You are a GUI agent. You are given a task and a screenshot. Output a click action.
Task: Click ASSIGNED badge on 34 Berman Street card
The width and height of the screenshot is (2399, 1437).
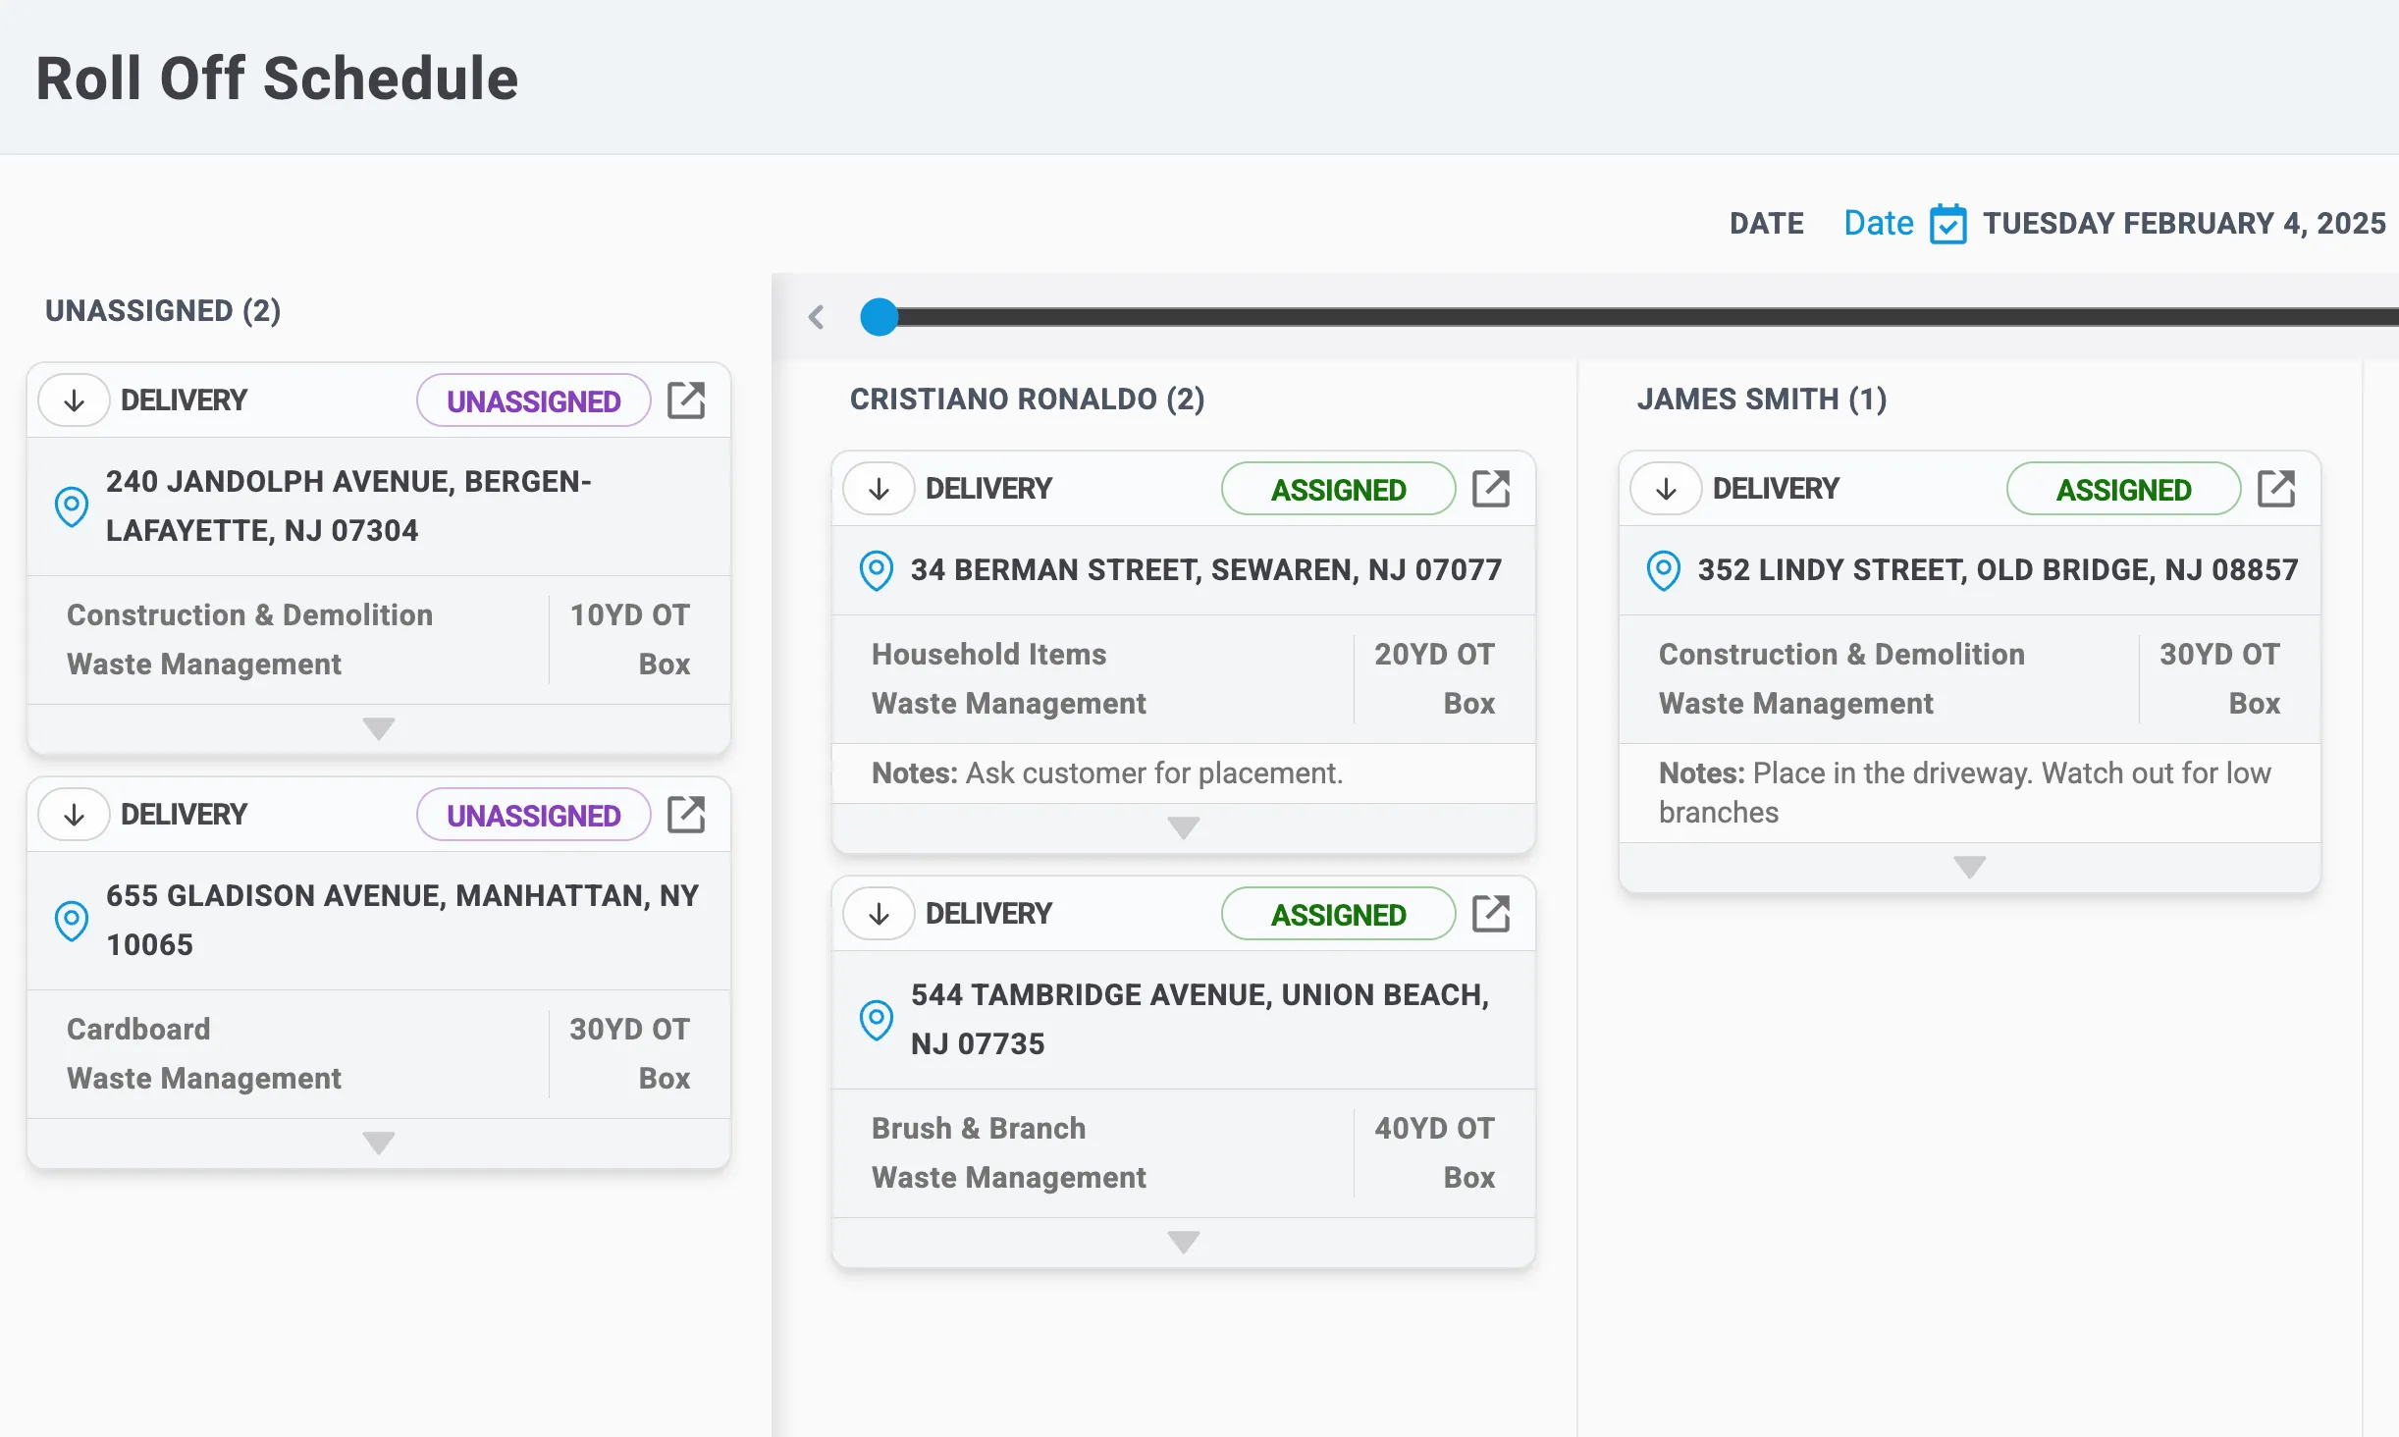1338,489
